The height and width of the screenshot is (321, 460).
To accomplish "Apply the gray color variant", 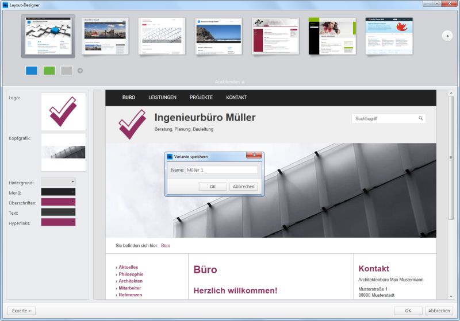I will point(67,71).
